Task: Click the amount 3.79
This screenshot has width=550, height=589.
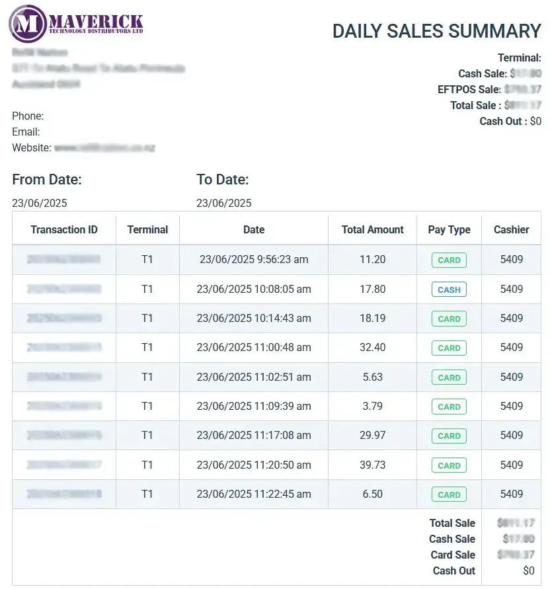Action: point(373,406)
